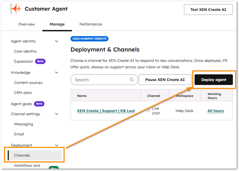Click the Test XEN Create AI button
Screen dimensions: 239x171
coord(208,10)
